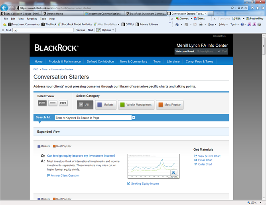Screen dimensions: 266x205
Task: Click the address bar search magnifier icon
Action: click(x=232, y=8)
